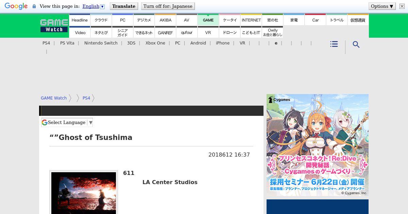Go to Nintendo Switch category
The width and height of the screenshot is (408, 214).
101,43
